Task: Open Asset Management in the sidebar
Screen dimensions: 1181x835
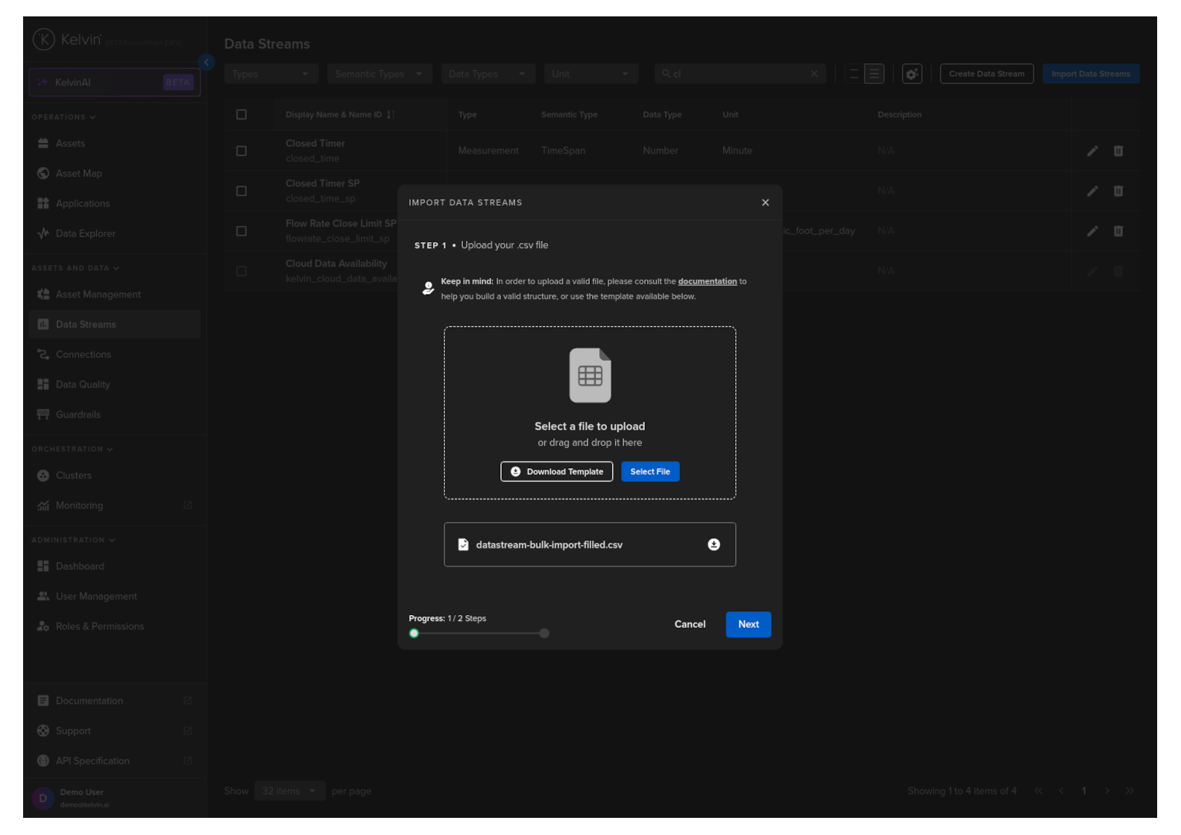Action: pos(98,294)
